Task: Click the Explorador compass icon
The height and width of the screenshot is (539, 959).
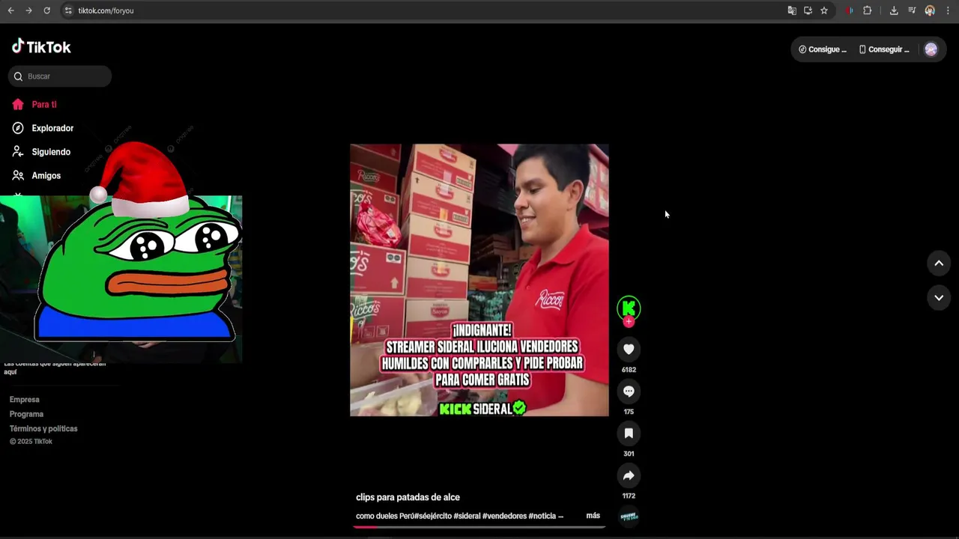Action: [18, 128]
